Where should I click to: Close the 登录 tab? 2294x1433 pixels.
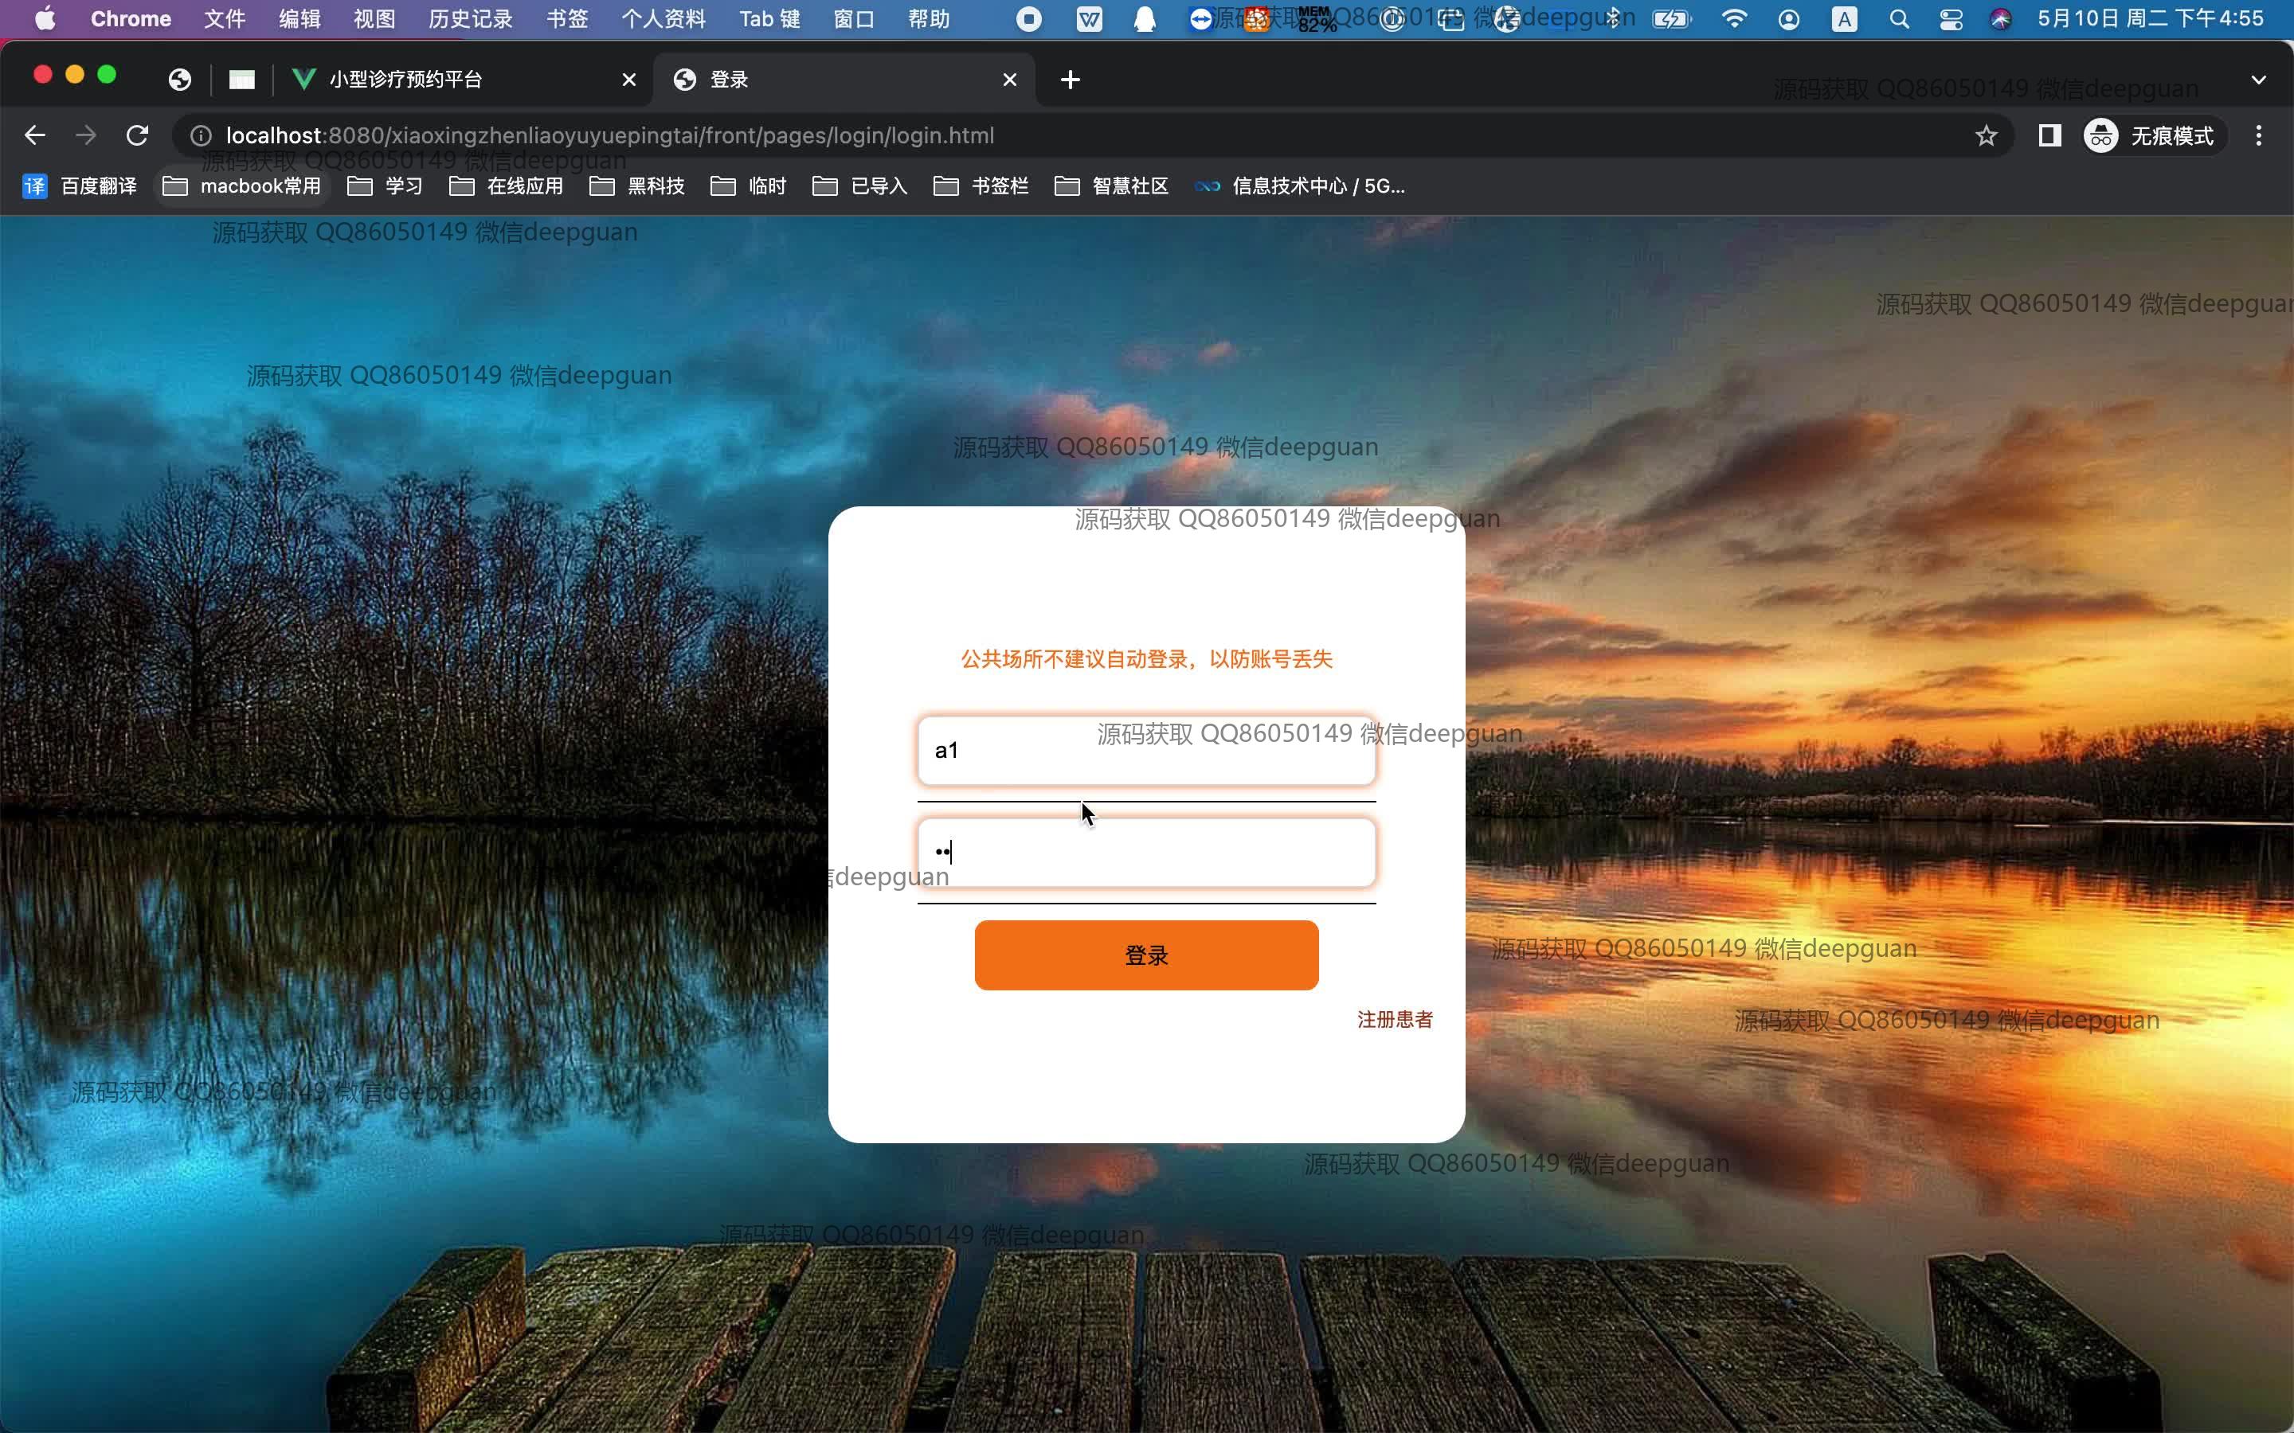tap(1009, 80)
